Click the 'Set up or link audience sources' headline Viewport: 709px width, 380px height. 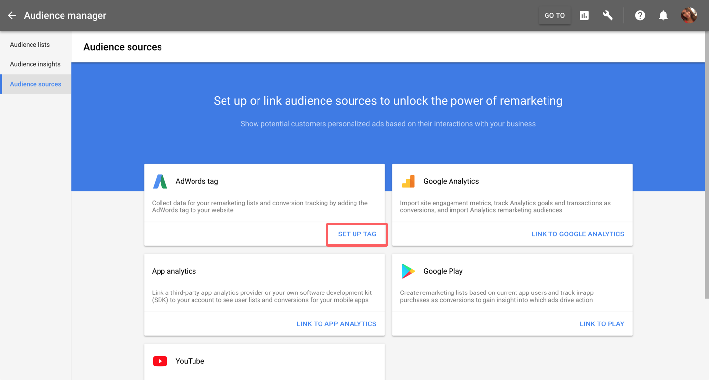388,101
